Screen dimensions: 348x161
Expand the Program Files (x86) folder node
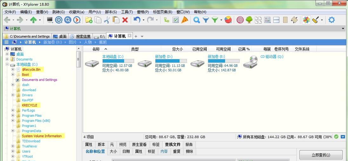coord(13,121)
